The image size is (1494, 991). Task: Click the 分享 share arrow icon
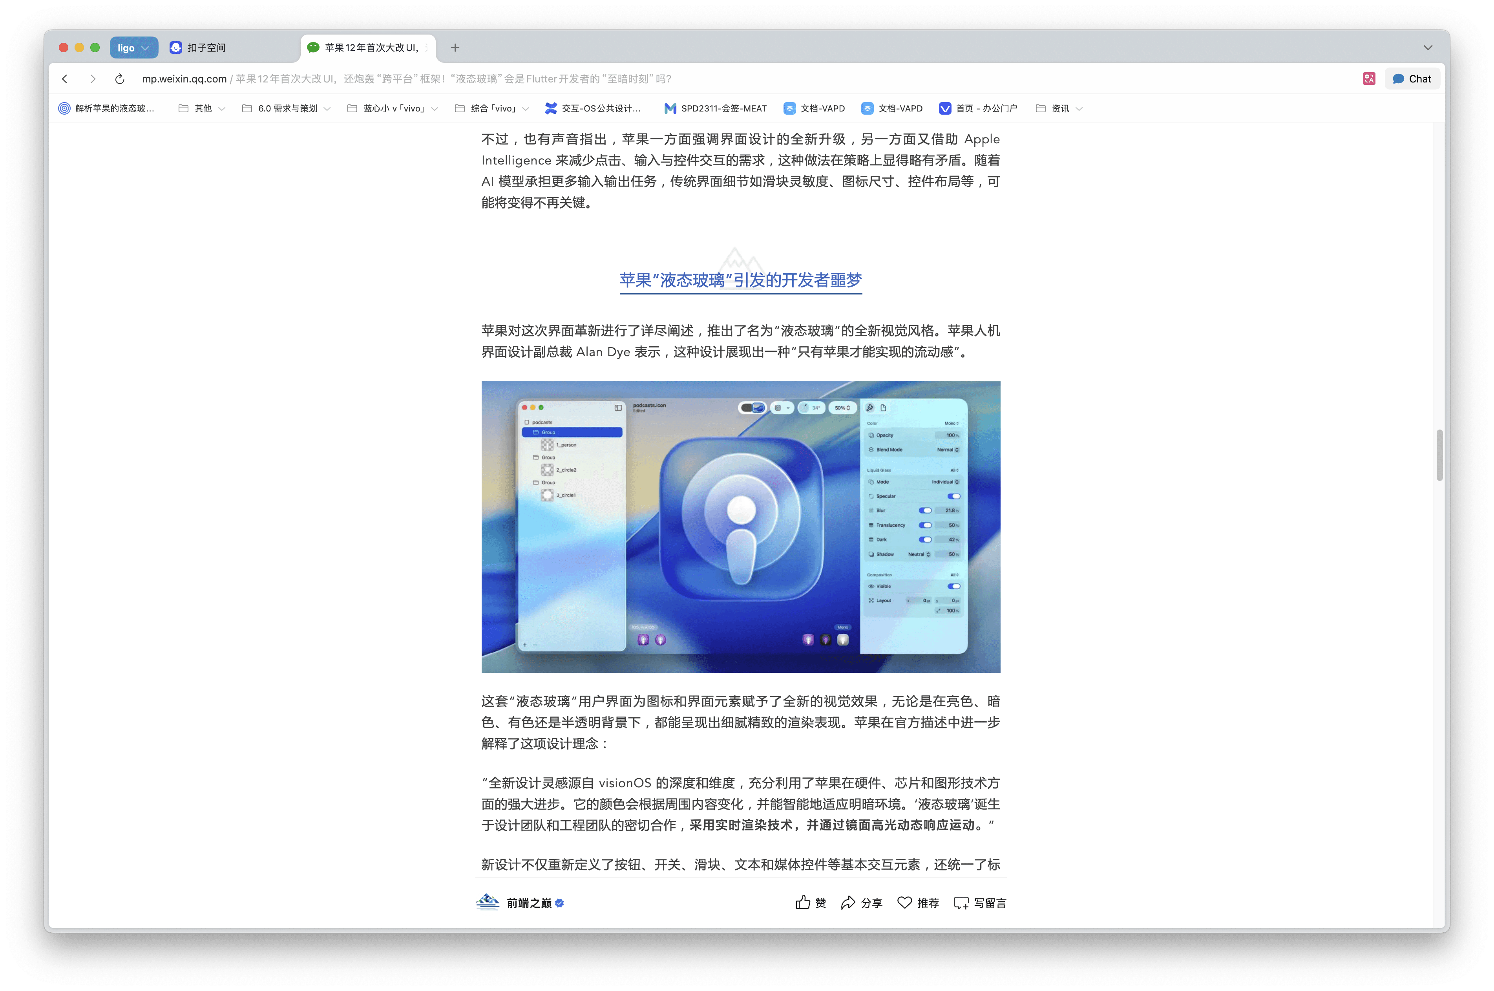[x=848, y=903]
